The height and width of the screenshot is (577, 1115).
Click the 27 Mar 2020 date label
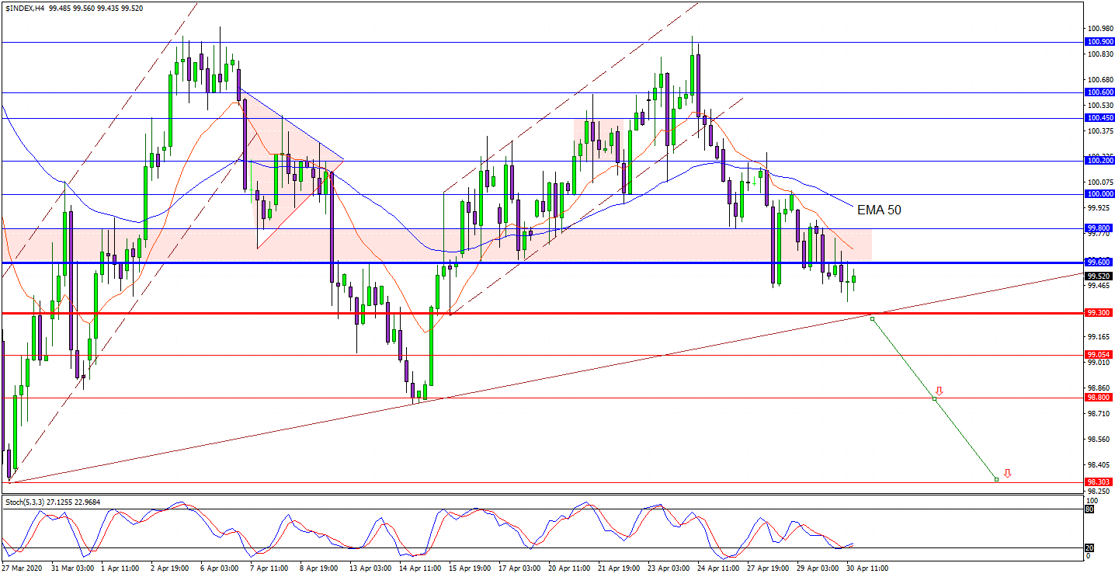click(x=22, y=568)
